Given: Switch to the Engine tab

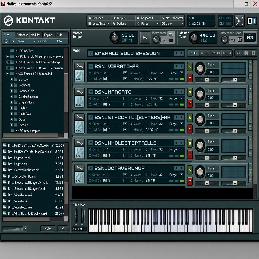Looking at the screenshot, I should 48,35.
